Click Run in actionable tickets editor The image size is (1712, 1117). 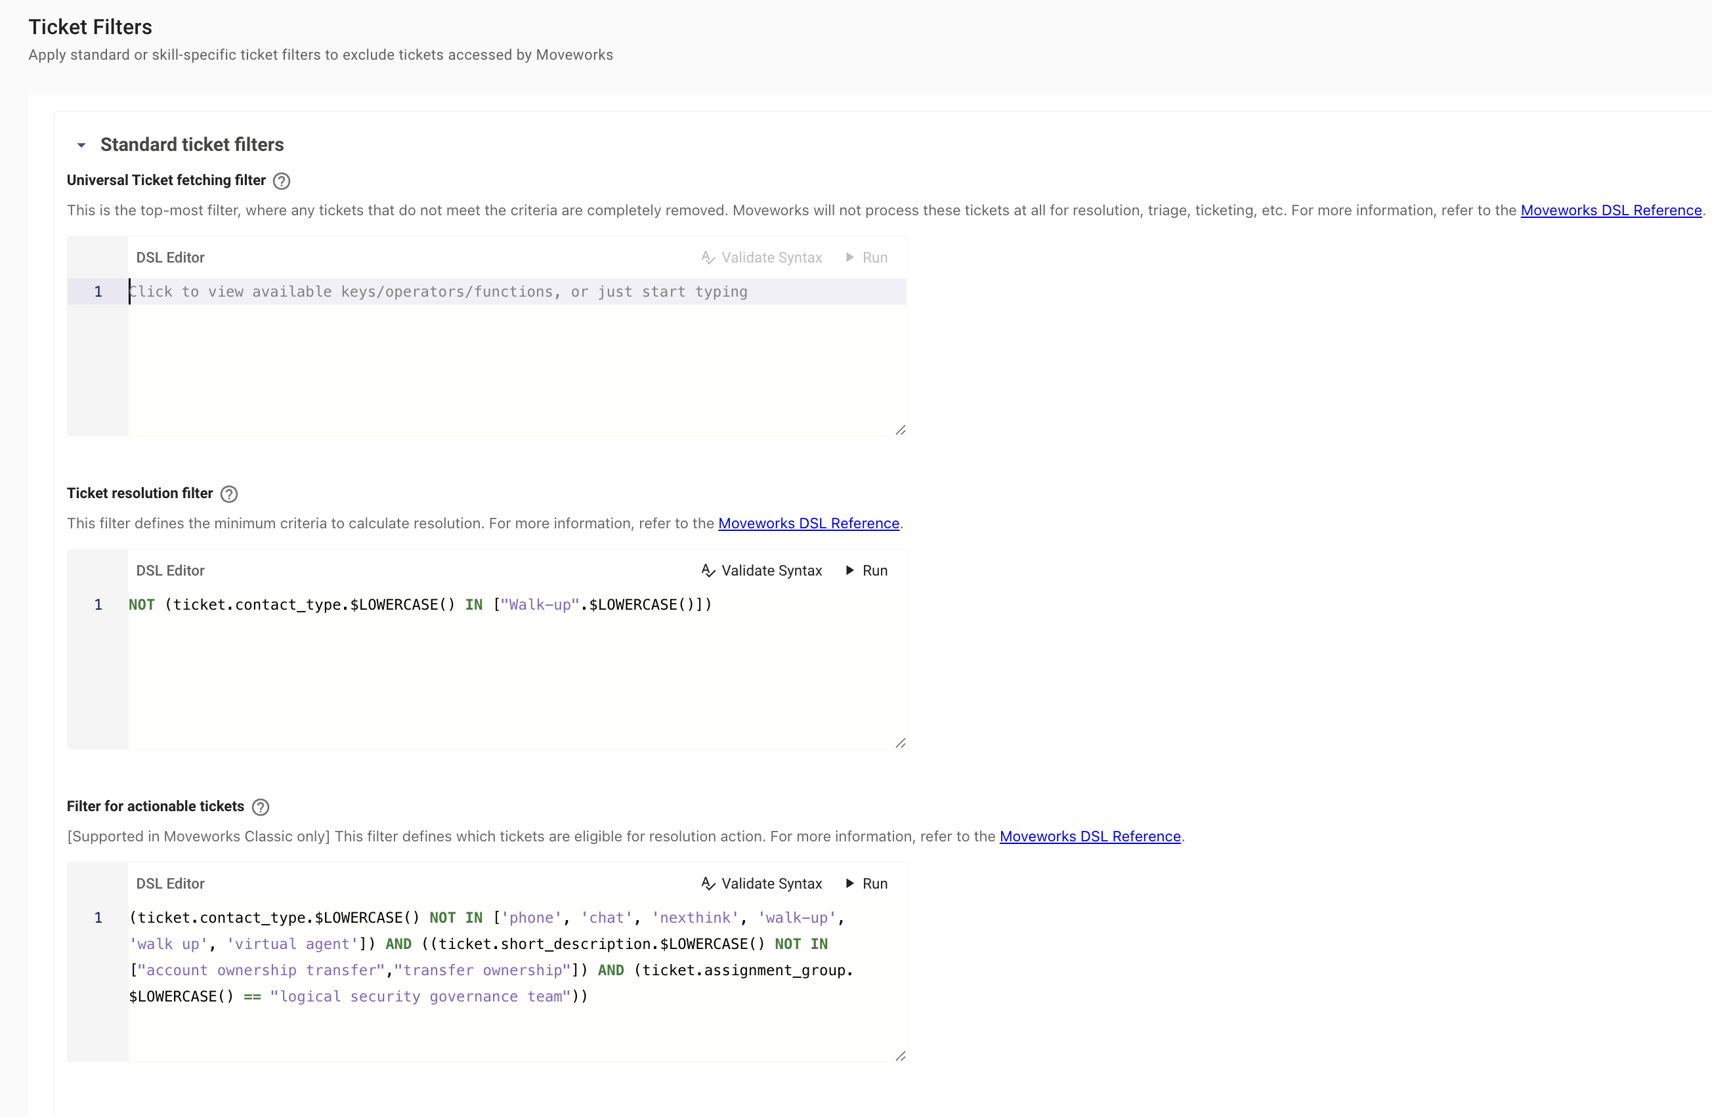866,883
